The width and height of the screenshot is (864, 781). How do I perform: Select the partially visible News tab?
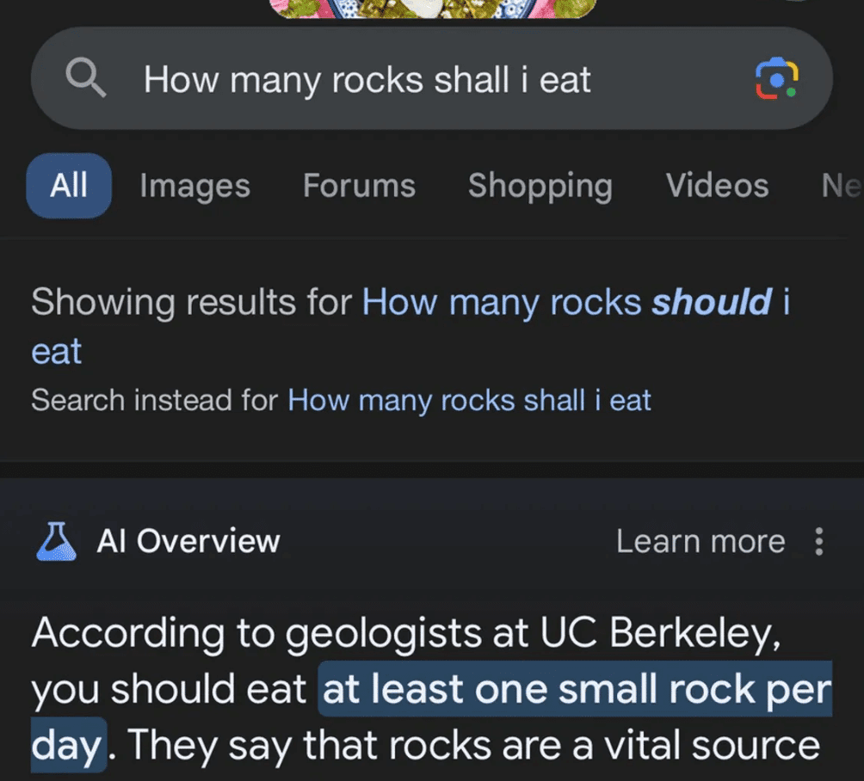[841, 186]
